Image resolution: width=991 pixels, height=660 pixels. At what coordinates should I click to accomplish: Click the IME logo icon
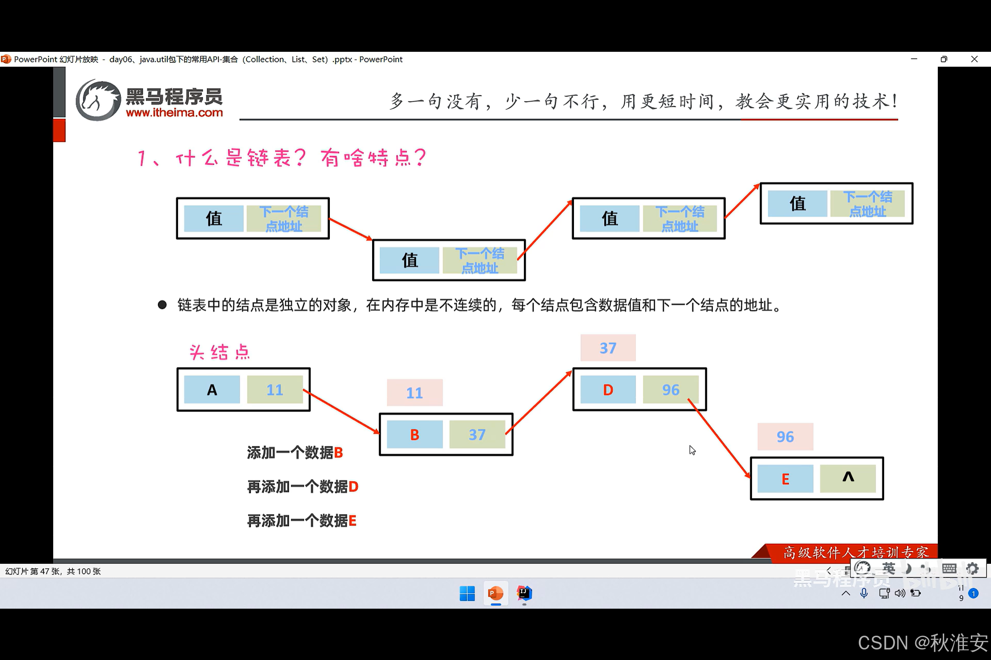click(863, 569)
